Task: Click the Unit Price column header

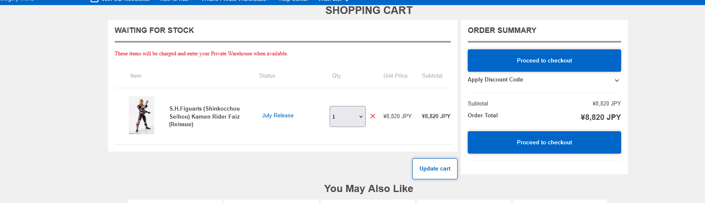Action: coord(395,76)
